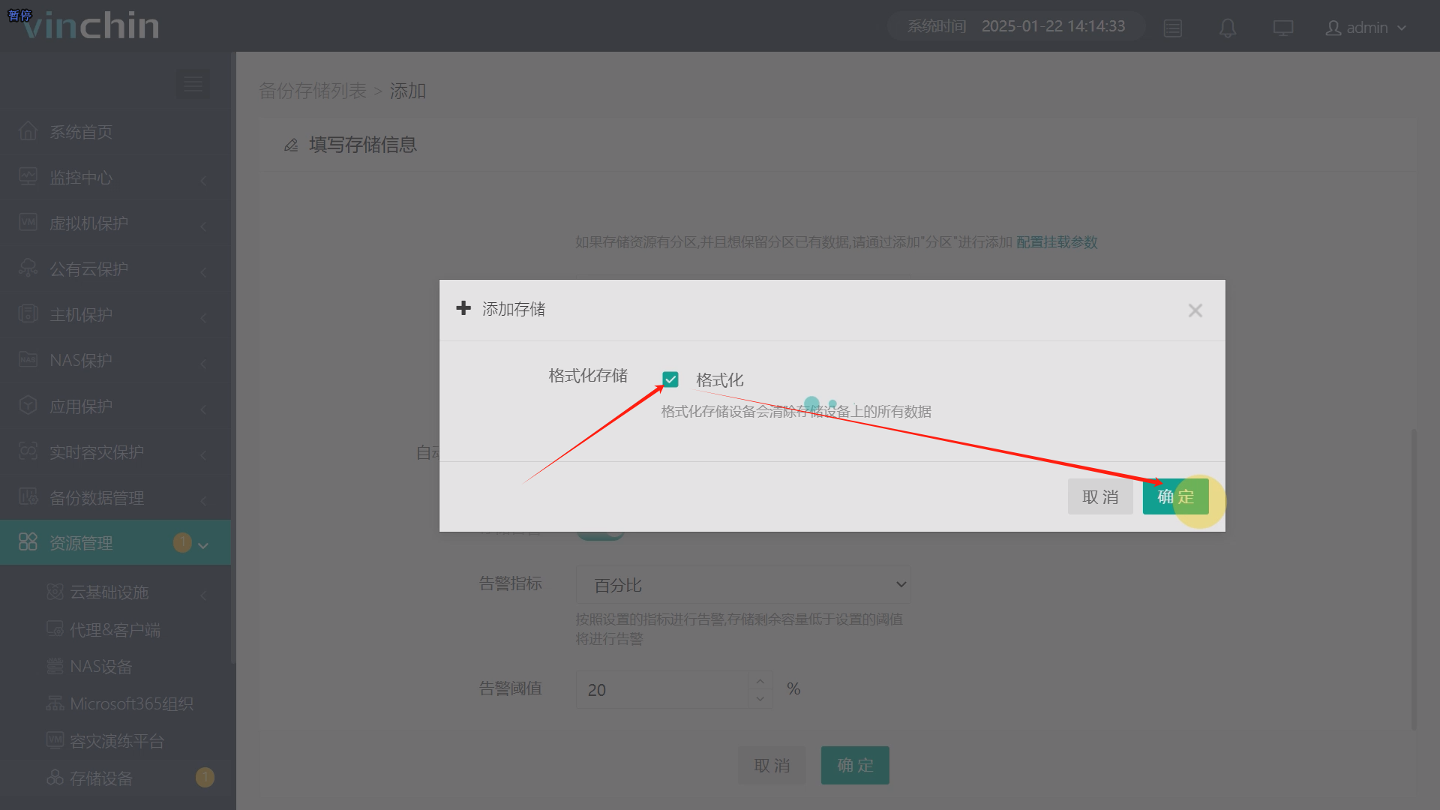Open the admin user dropdown
Image resolution: width=1440 pixels, height=810 pixels.
point(1366,28)
